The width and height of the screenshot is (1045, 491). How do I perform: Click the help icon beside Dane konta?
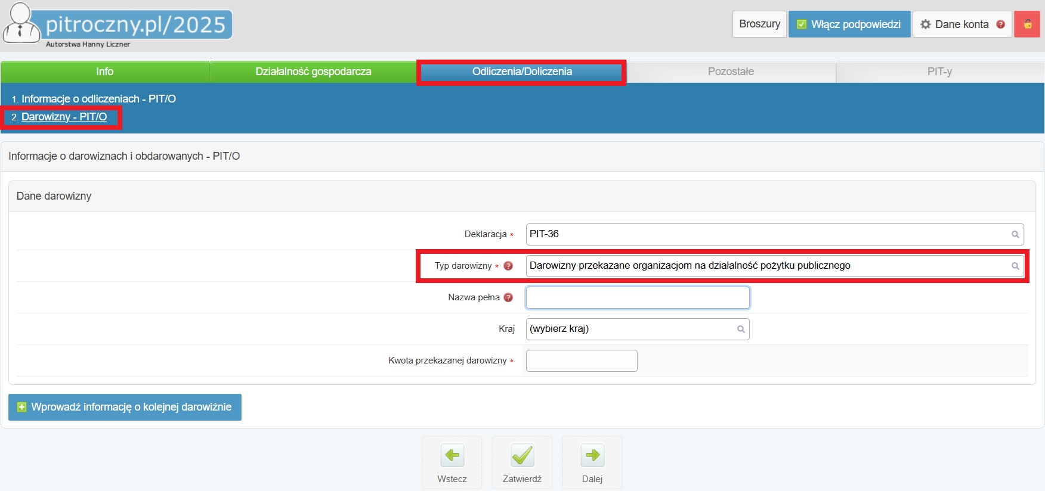(1001, 24)
